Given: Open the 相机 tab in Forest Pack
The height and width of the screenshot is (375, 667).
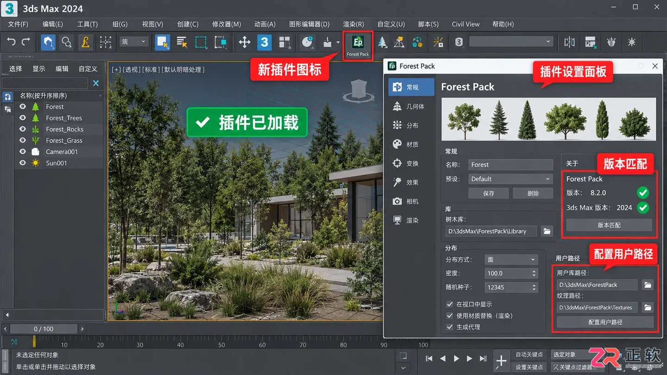Looking at the screenshot, I should pyautogui.click(x=411, y=201).
